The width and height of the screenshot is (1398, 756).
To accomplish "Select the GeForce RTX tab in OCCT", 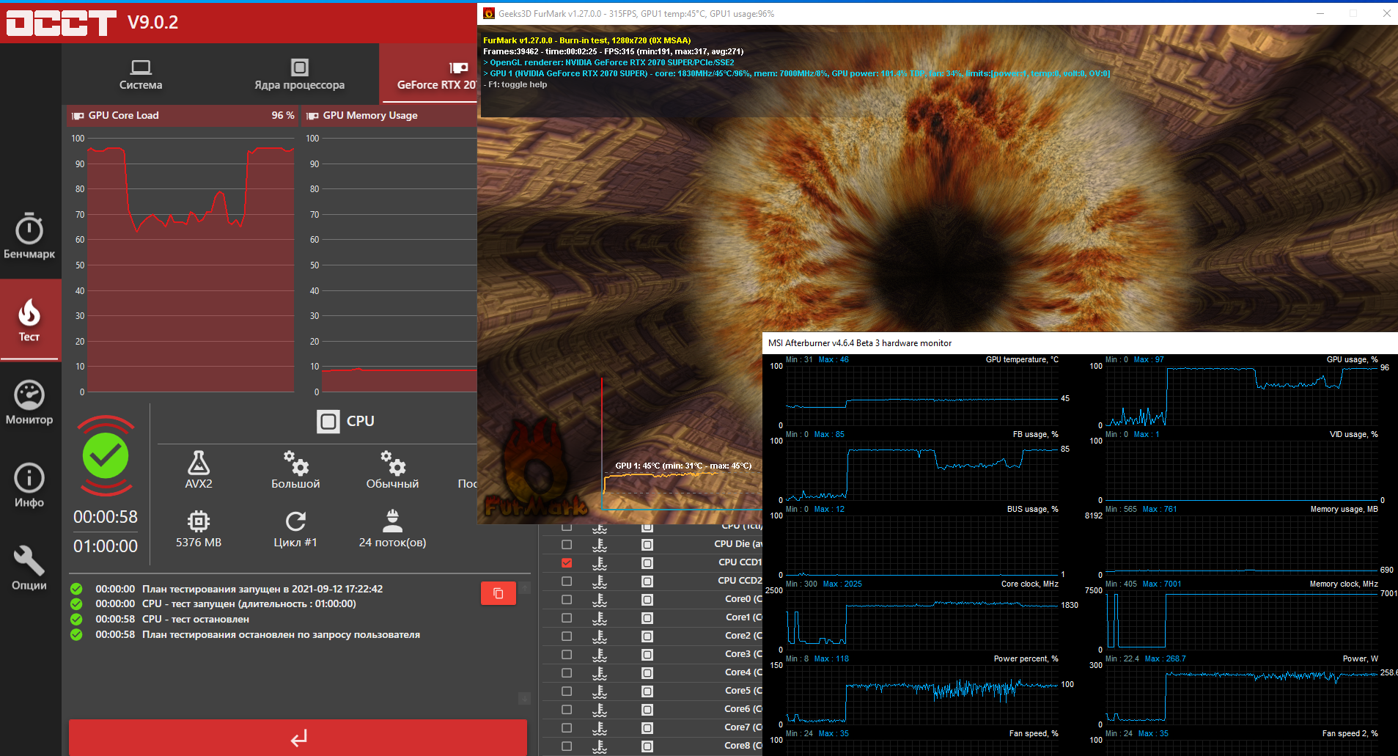I will coord(428,75).
